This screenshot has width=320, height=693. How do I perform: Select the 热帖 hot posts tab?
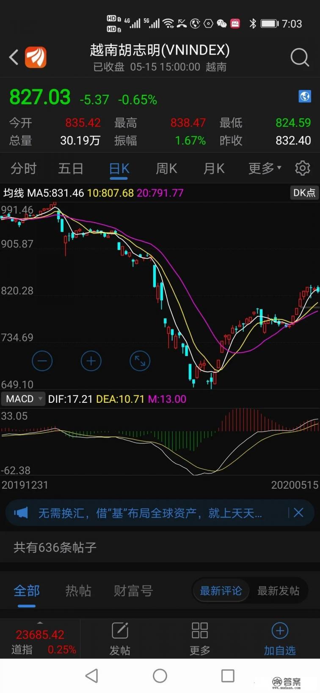[78, 591]
